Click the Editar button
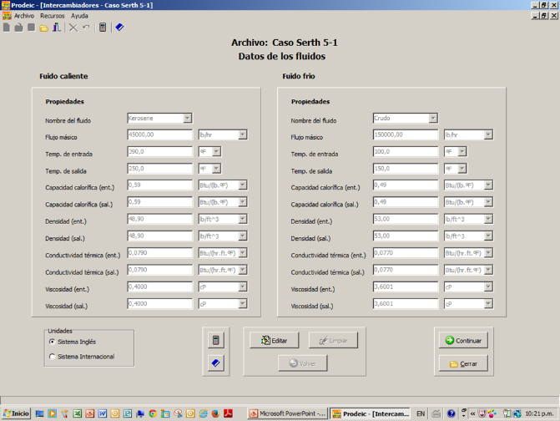560x421 pixels. pos(275,340)
